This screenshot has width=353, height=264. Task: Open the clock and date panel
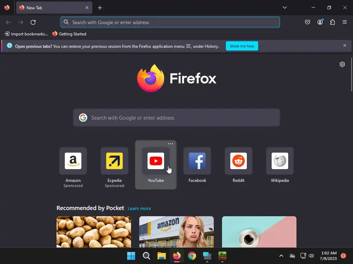tap(329, 256)
